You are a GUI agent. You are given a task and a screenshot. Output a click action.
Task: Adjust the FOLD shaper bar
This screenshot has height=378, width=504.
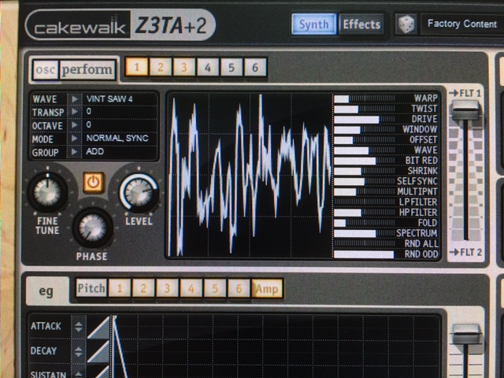[x=364, y=223]
